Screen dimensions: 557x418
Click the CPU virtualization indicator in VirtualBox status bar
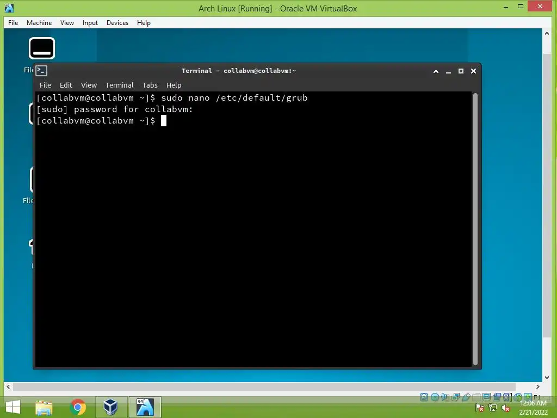point(508,397)
